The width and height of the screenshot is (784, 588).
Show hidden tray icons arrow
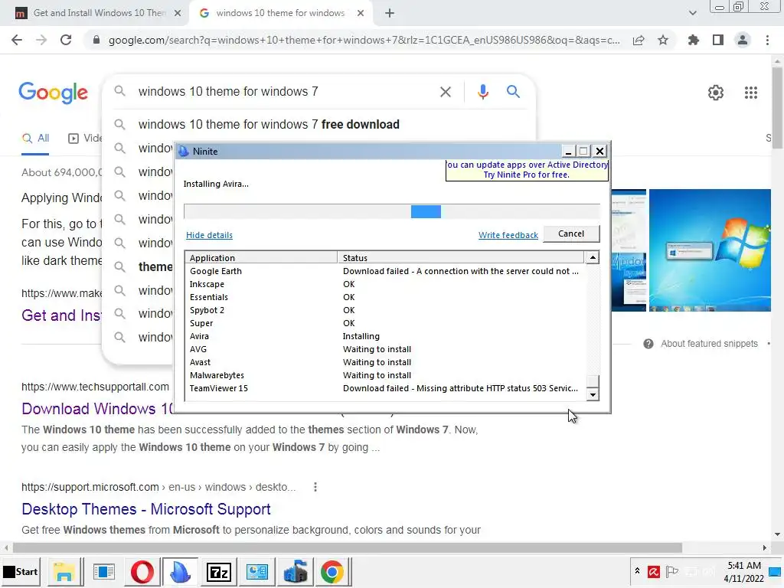click(637, 570)
